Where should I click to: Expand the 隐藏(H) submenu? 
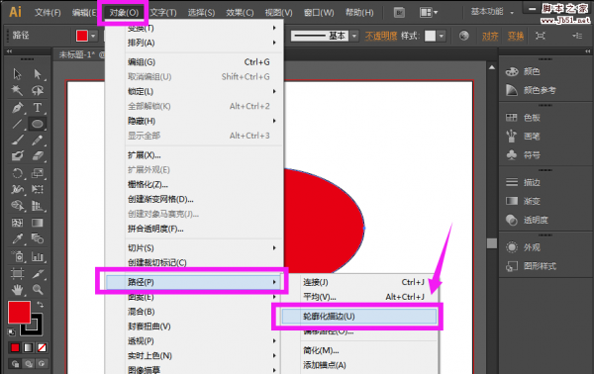point(203,121)
